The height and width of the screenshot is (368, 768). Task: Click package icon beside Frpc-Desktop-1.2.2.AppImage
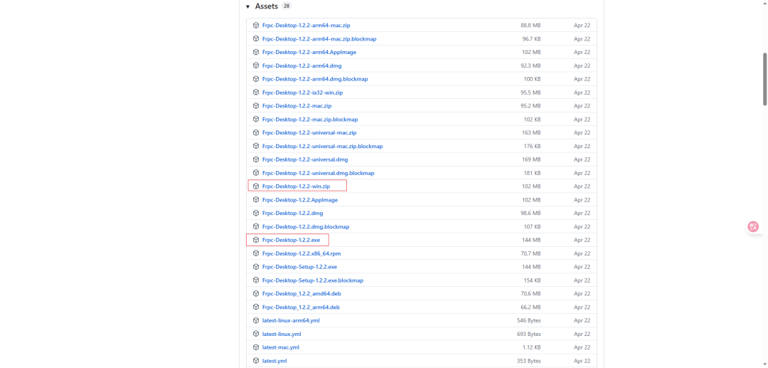point(256,200)
